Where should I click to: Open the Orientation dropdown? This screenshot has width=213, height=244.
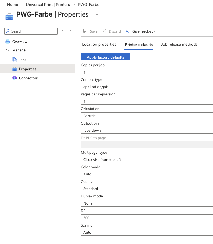[x=147, y=116]
